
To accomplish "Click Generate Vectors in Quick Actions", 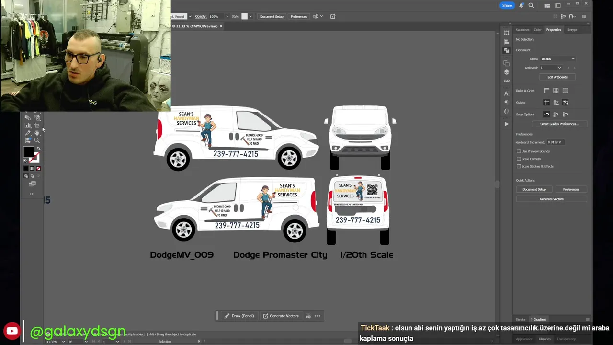I will tap(551, 199).
